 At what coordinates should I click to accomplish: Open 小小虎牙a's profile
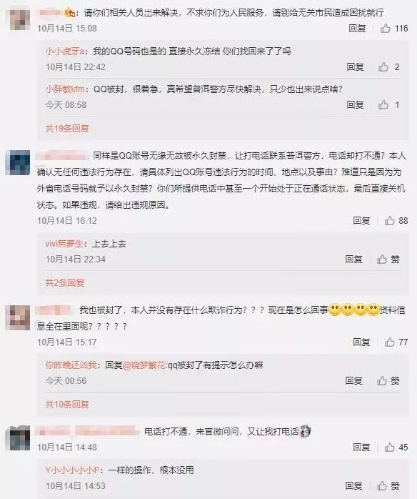[x=64, y=51]
